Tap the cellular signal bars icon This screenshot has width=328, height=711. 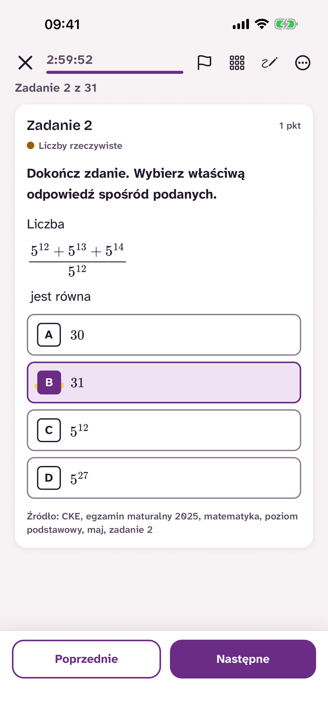pyautogui.click(x=241, y=24)
